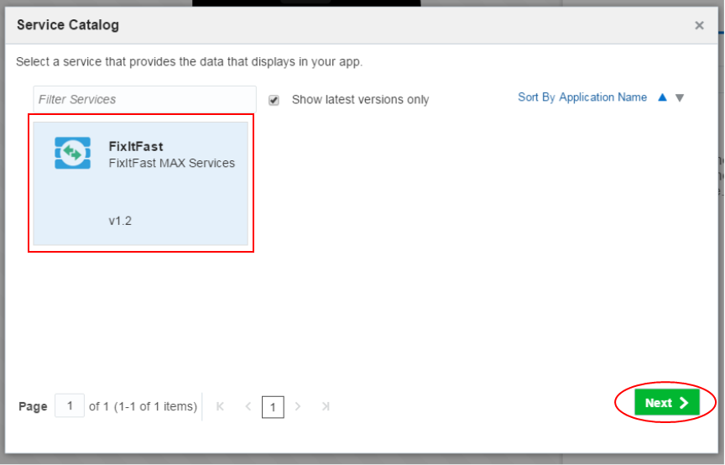This screenshot has width=725, height=465.
Task: Close the Service Catalog dialog
Action: pos(699,25)
